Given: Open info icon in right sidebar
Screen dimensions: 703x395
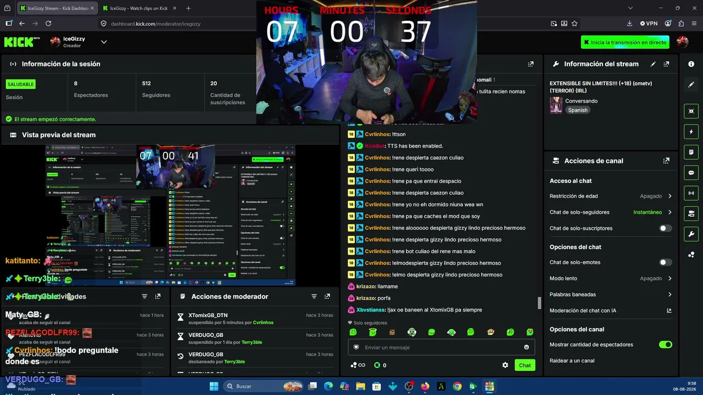Looking at the screenshot, I should (x=691, y=64).
